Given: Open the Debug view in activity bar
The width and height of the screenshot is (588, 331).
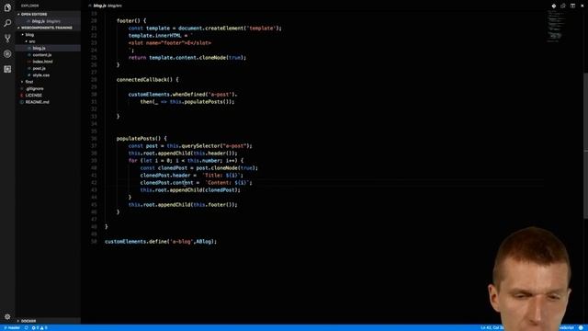Looking at the screenshot, I should pos(7,53).
